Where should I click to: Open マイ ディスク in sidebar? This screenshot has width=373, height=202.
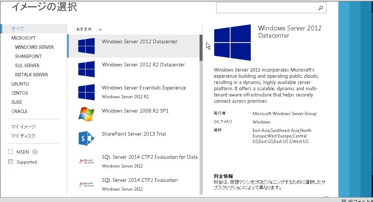(x=23, y=136)
